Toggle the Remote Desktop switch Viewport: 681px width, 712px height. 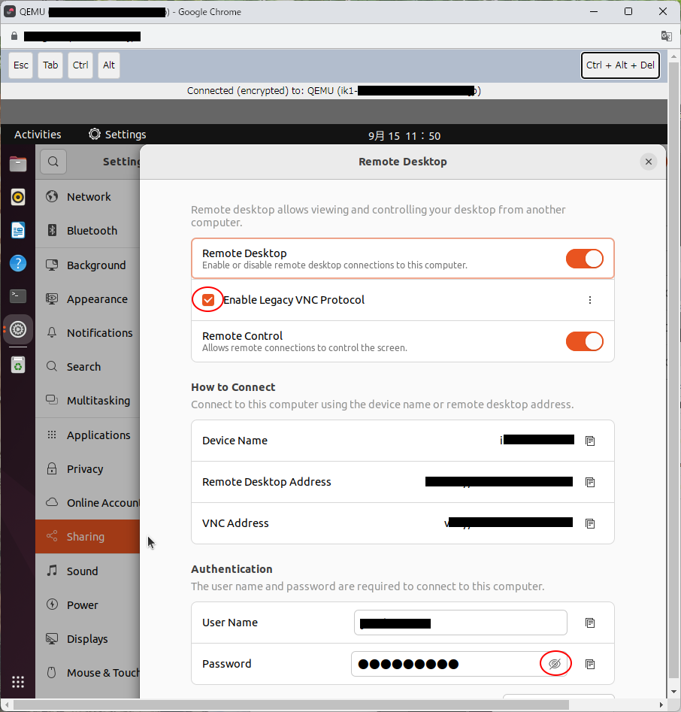[x=584, y=259]
